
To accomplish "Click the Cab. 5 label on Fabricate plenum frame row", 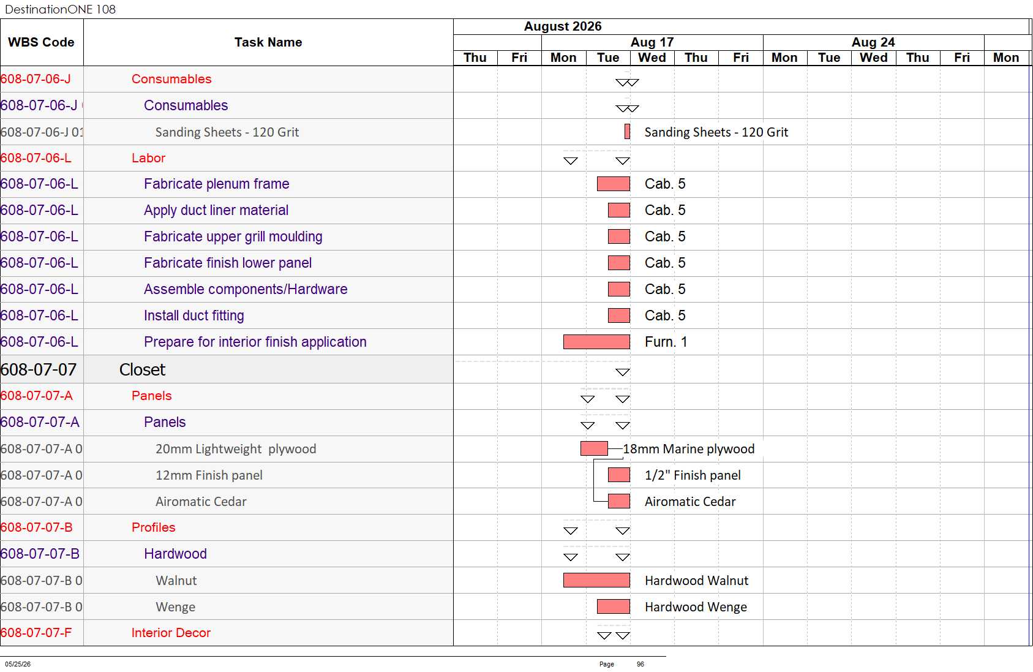I will [665, 184].
